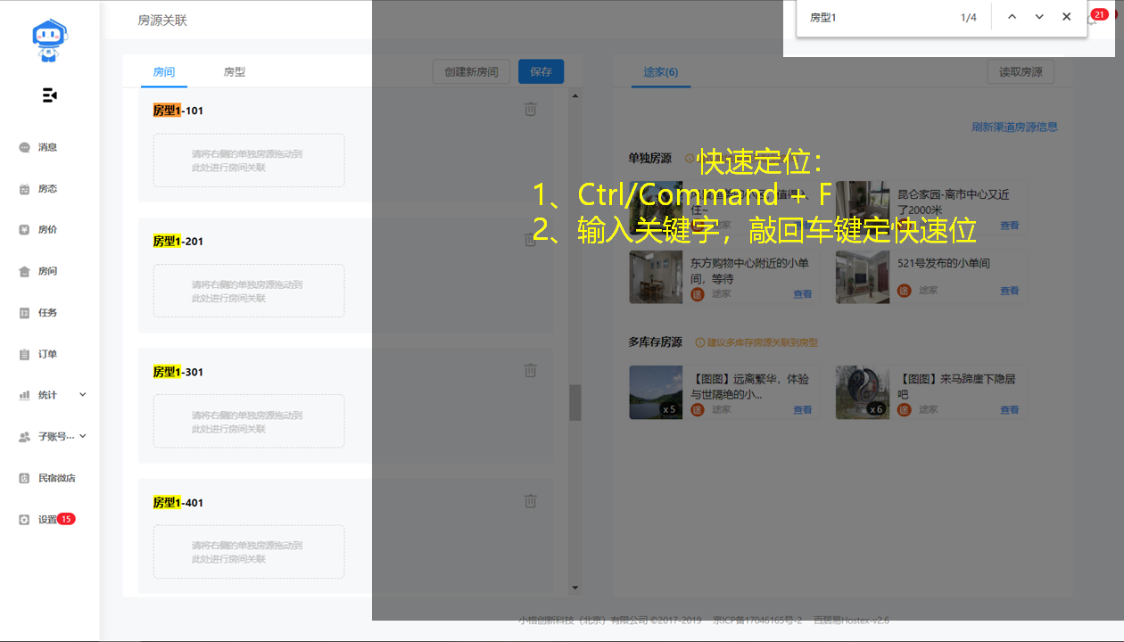Click the drop zone under 房型1-301

(249, 421)
